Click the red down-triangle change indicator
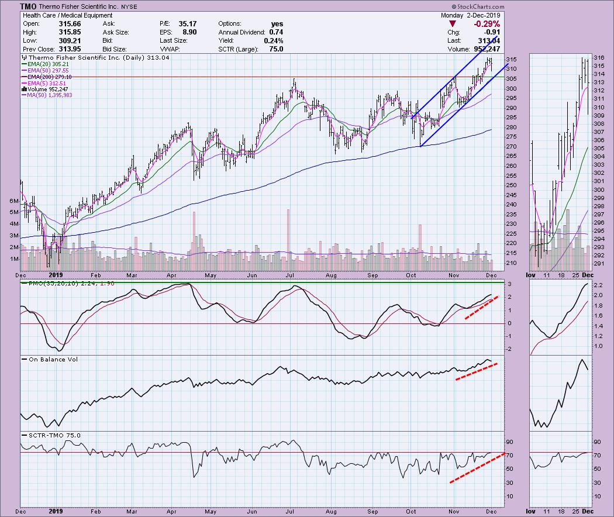The image size is (614, 517). pyautogui.click(x=453, y=24)
